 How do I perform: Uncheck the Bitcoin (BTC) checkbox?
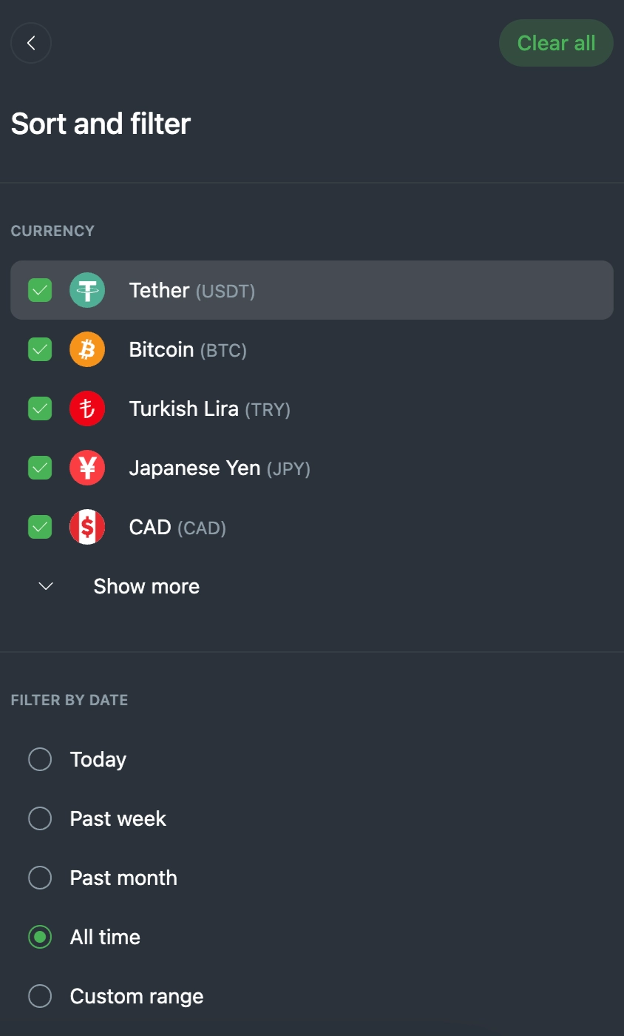coord(40,349)
